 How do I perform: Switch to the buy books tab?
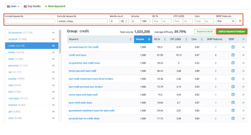click(32, 6)
